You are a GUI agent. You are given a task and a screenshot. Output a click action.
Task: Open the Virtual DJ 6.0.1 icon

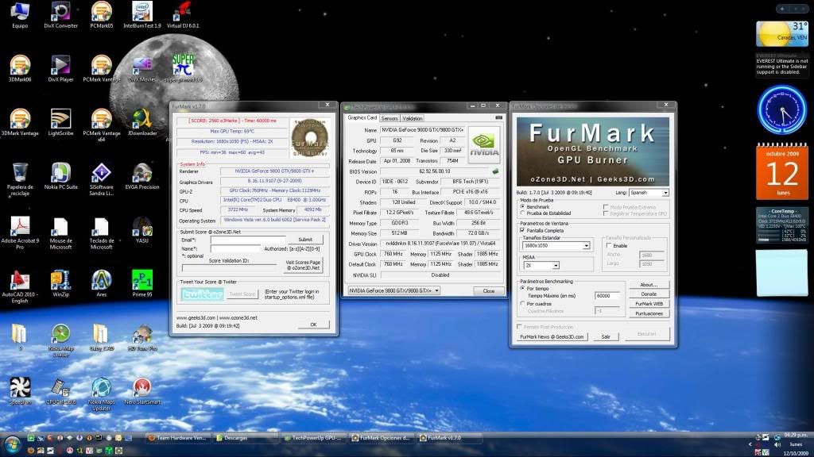pyautogui.click(x=183, y=15)
